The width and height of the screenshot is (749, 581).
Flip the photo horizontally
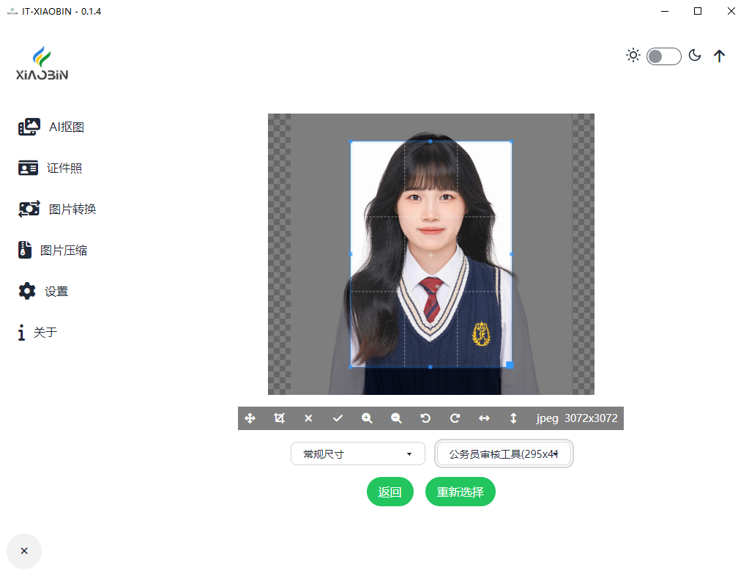484,418
